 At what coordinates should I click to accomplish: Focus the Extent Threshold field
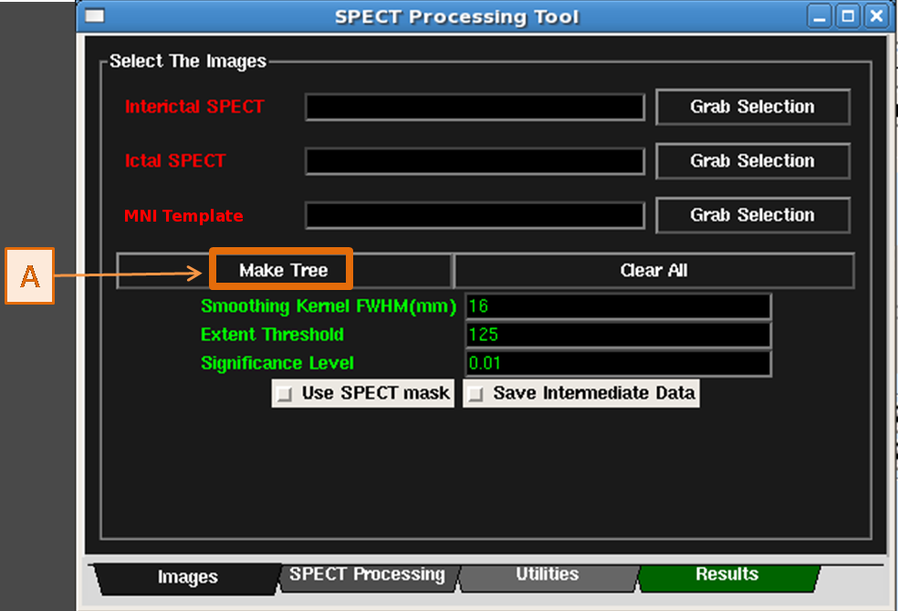(618, 335)
